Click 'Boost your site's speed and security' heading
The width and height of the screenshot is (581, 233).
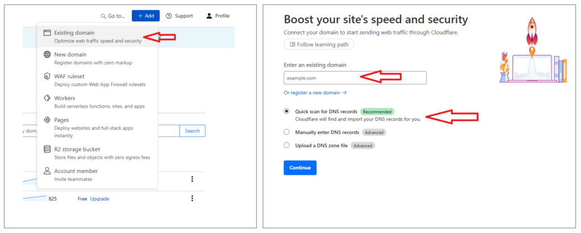[376, 19]
